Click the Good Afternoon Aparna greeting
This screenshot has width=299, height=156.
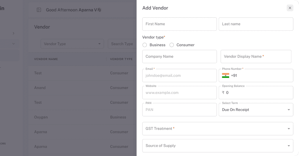coord(73,10)
